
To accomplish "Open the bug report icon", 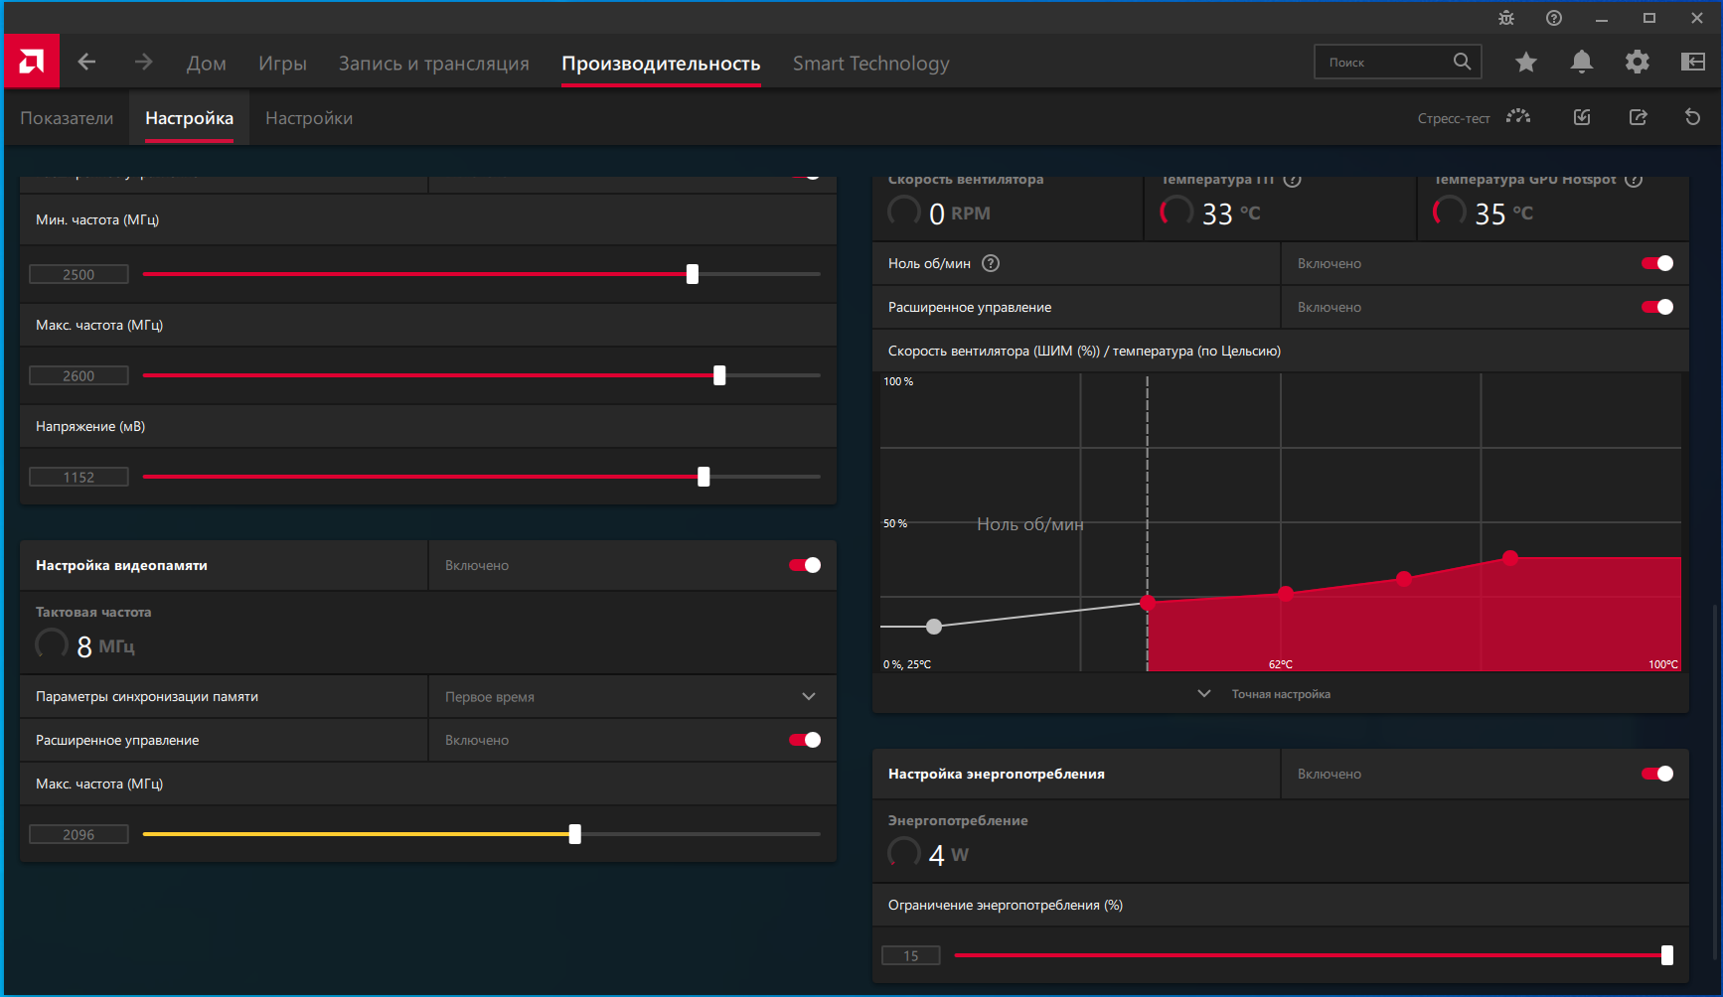I will click(x=1506, y=18).
